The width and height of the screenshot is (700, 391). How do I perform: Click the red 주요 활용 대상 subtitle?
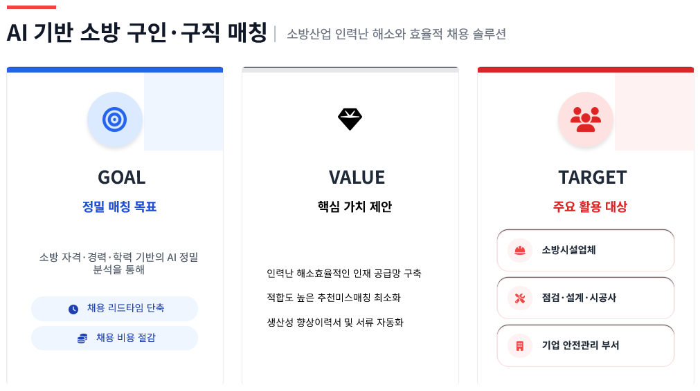click(x=590, y=207)
